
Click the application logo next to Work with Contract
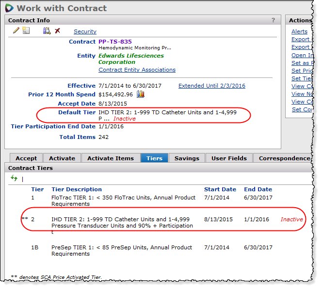click(x=9, y=8)
